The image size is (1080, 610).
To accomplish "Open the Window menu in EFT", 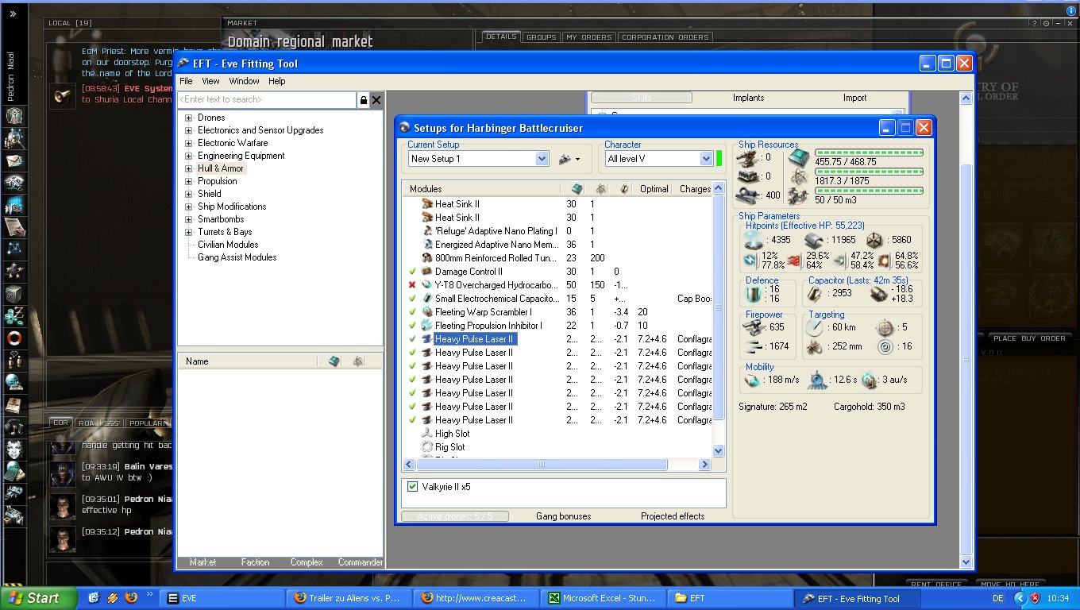I will point(244,81).
